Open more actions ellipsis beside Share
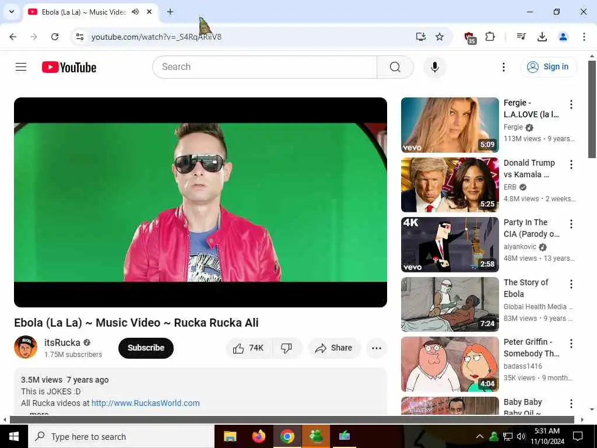This screenshot has width=597, height=448. 376,348
